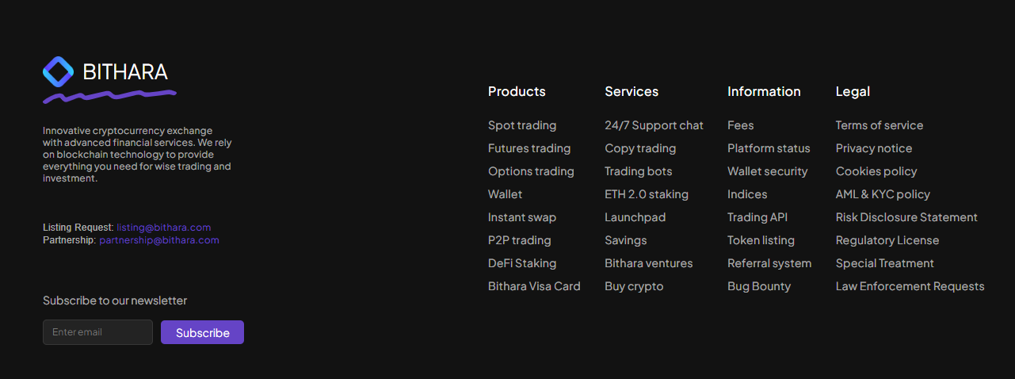This screenshot has width=1015, height=379.
Task: Open Law Enforcement Requests link
Action: pyautogui.click(x=910, y=286)
